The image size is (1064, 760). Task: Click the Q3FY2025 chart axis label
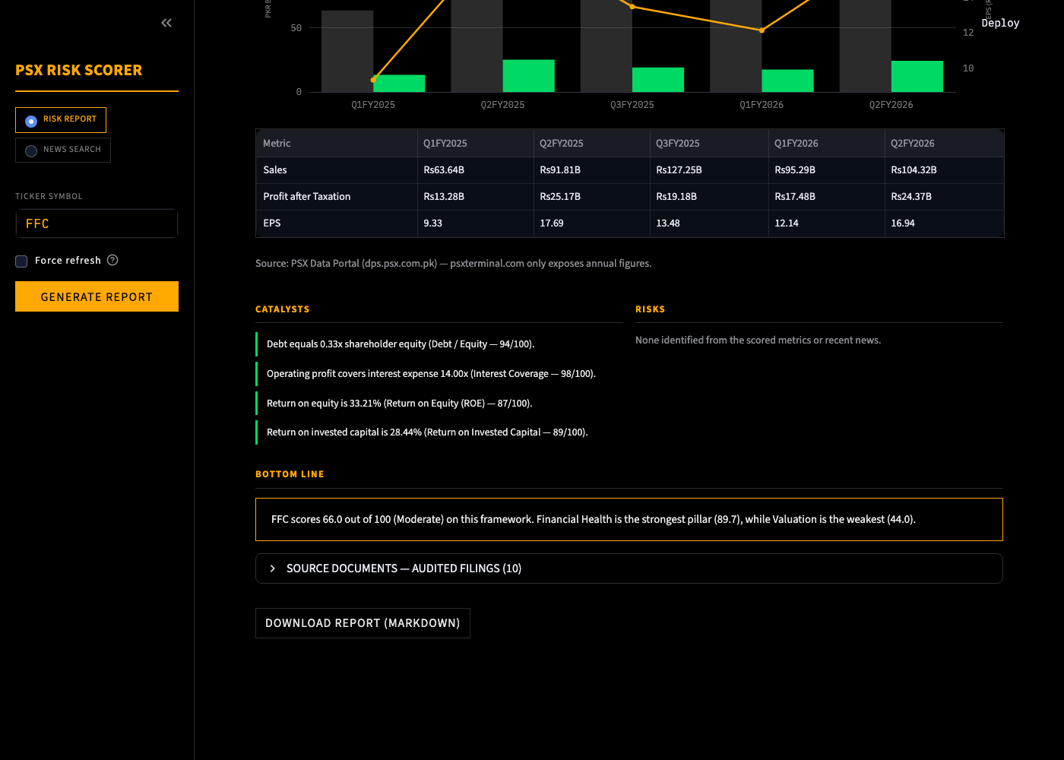[632, 105]
